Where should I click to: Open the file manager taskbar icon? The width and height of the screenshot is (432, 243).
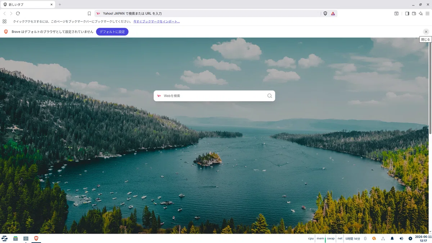click(x=15, y=238)
